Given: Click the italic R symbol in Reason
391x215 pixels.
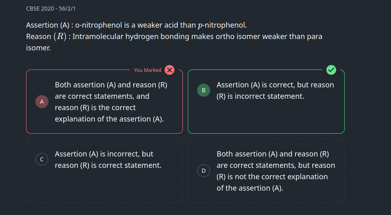Looking at the screenshot, I should click(60, 37).
